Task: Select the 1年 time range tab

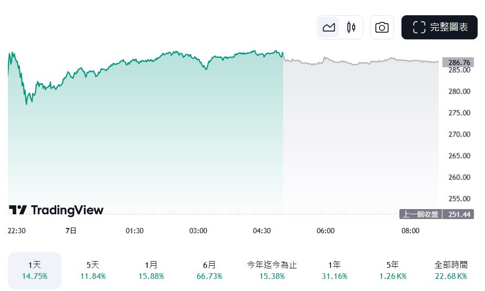Action: [334, 271]
